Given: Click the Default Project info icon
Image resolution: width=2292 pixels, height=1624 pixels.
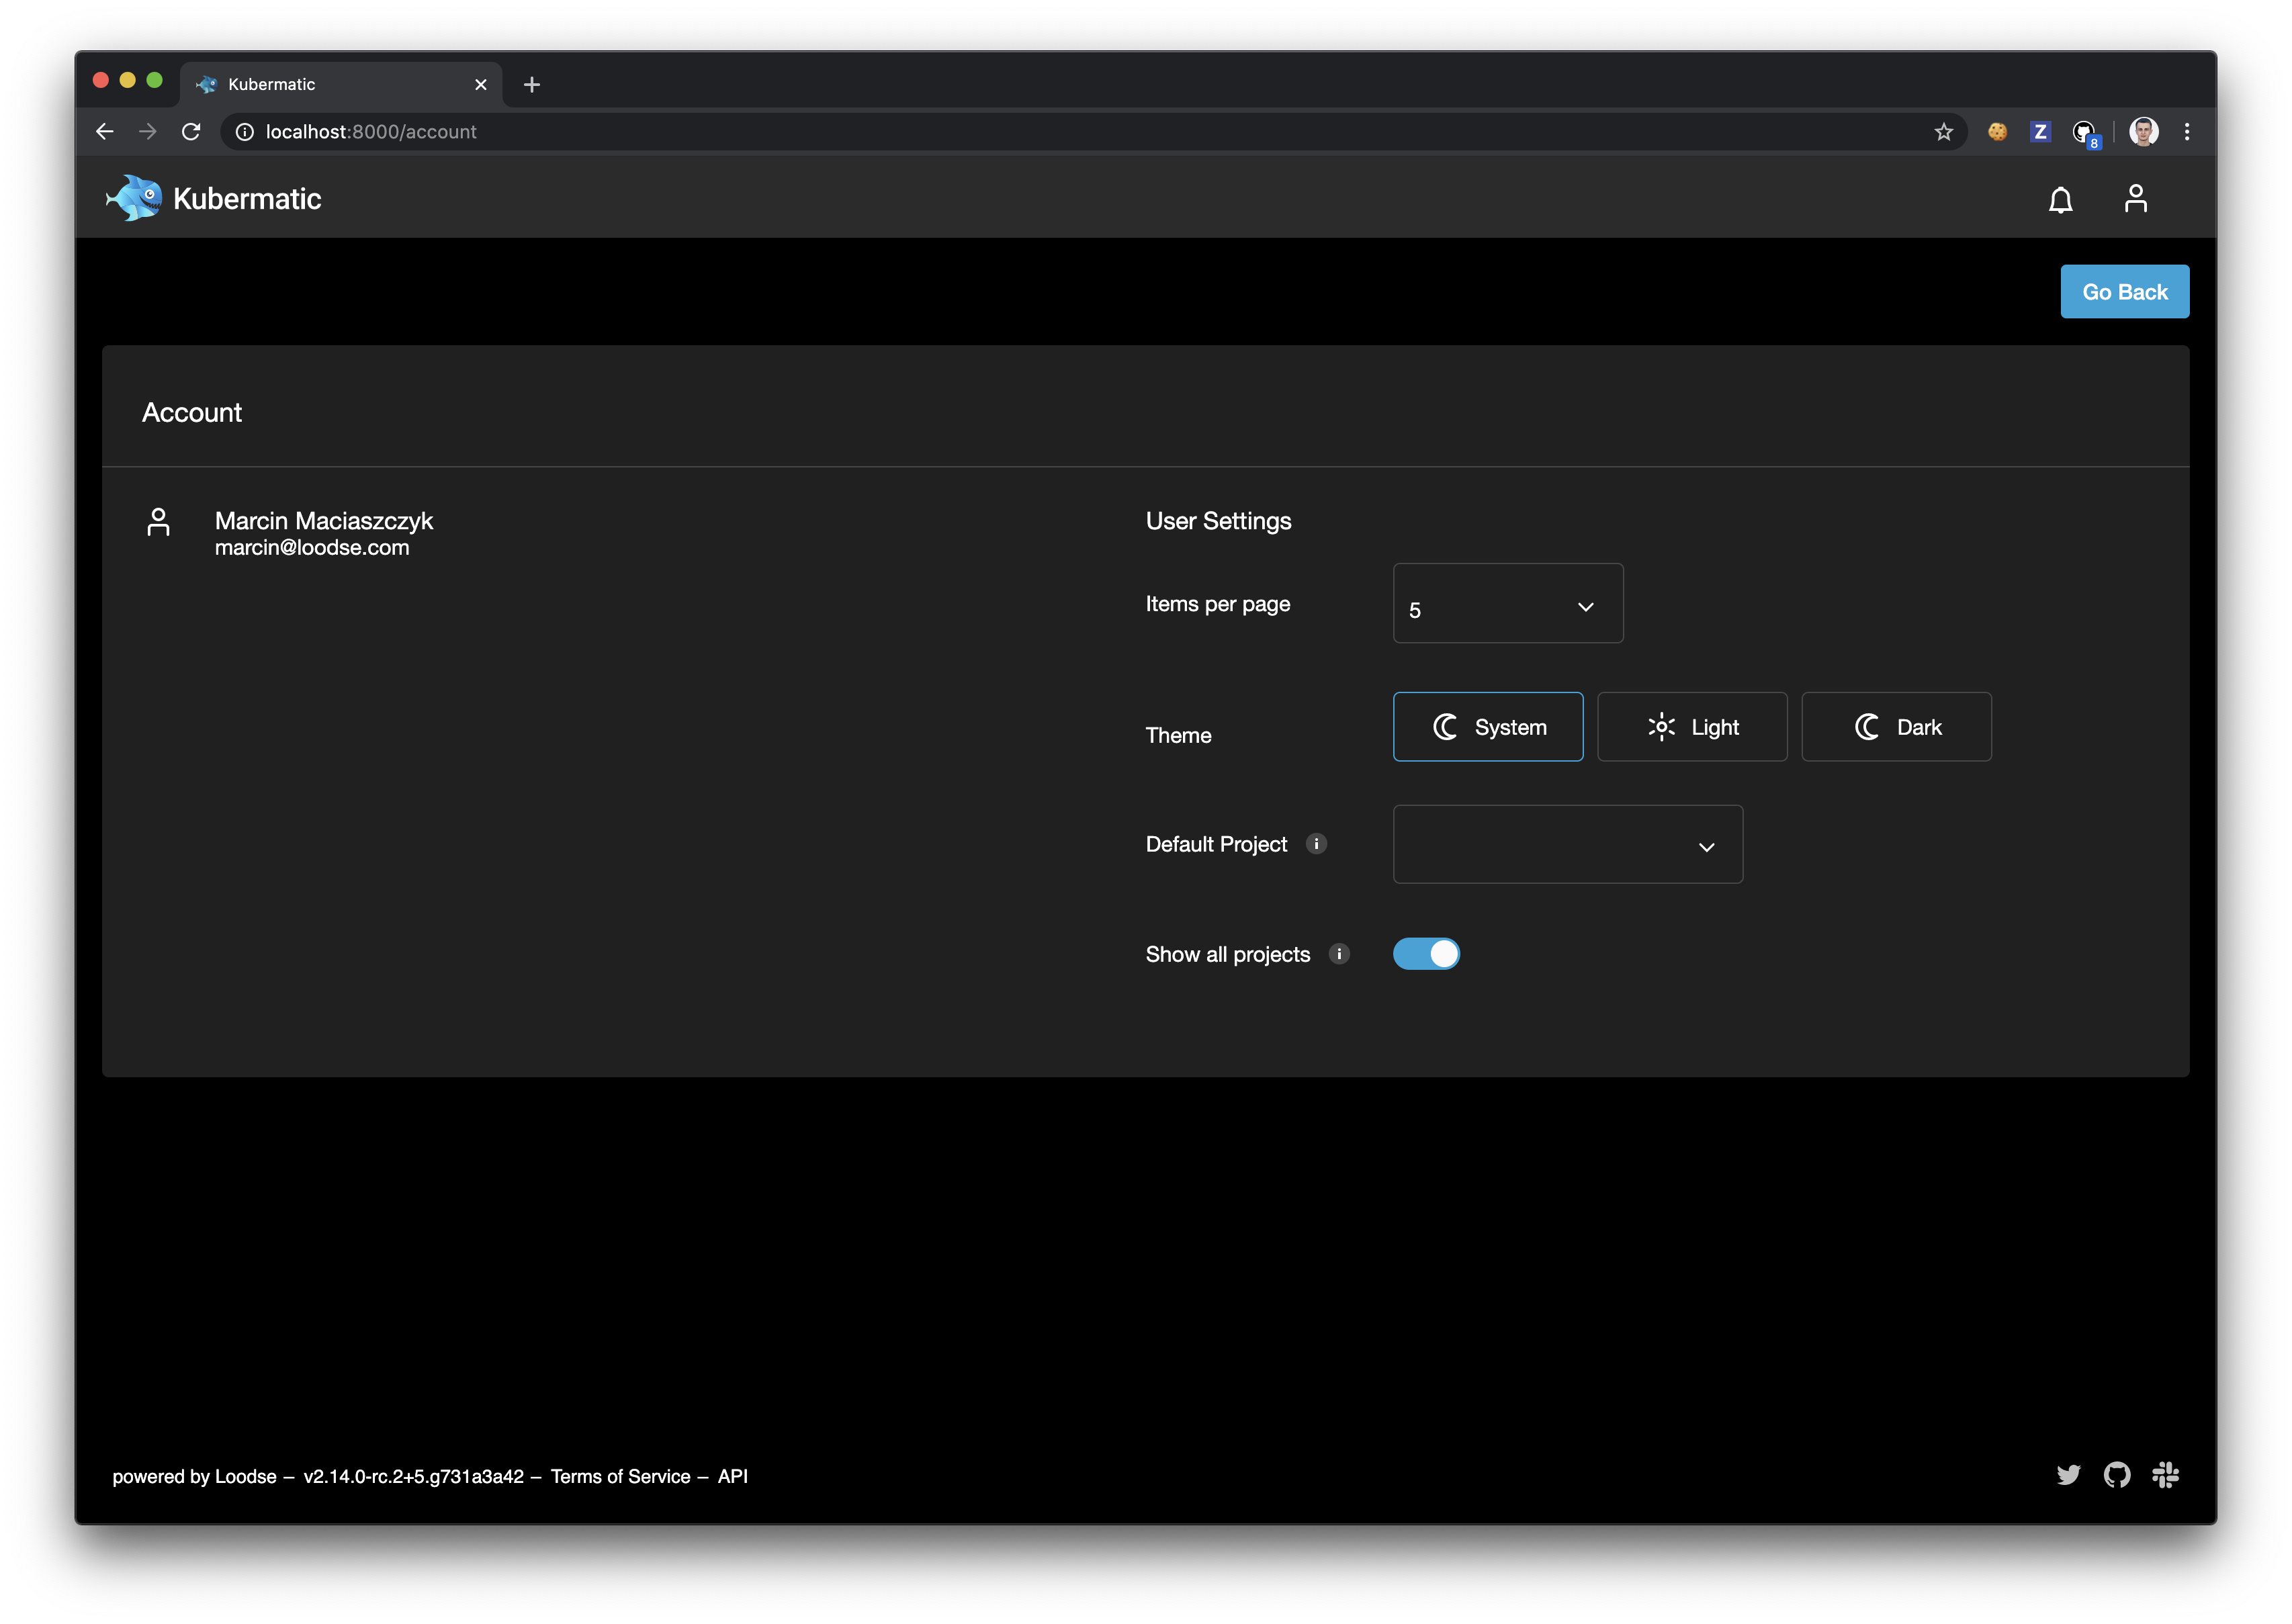Looking at the screenshot, I should pos(1318,843).
